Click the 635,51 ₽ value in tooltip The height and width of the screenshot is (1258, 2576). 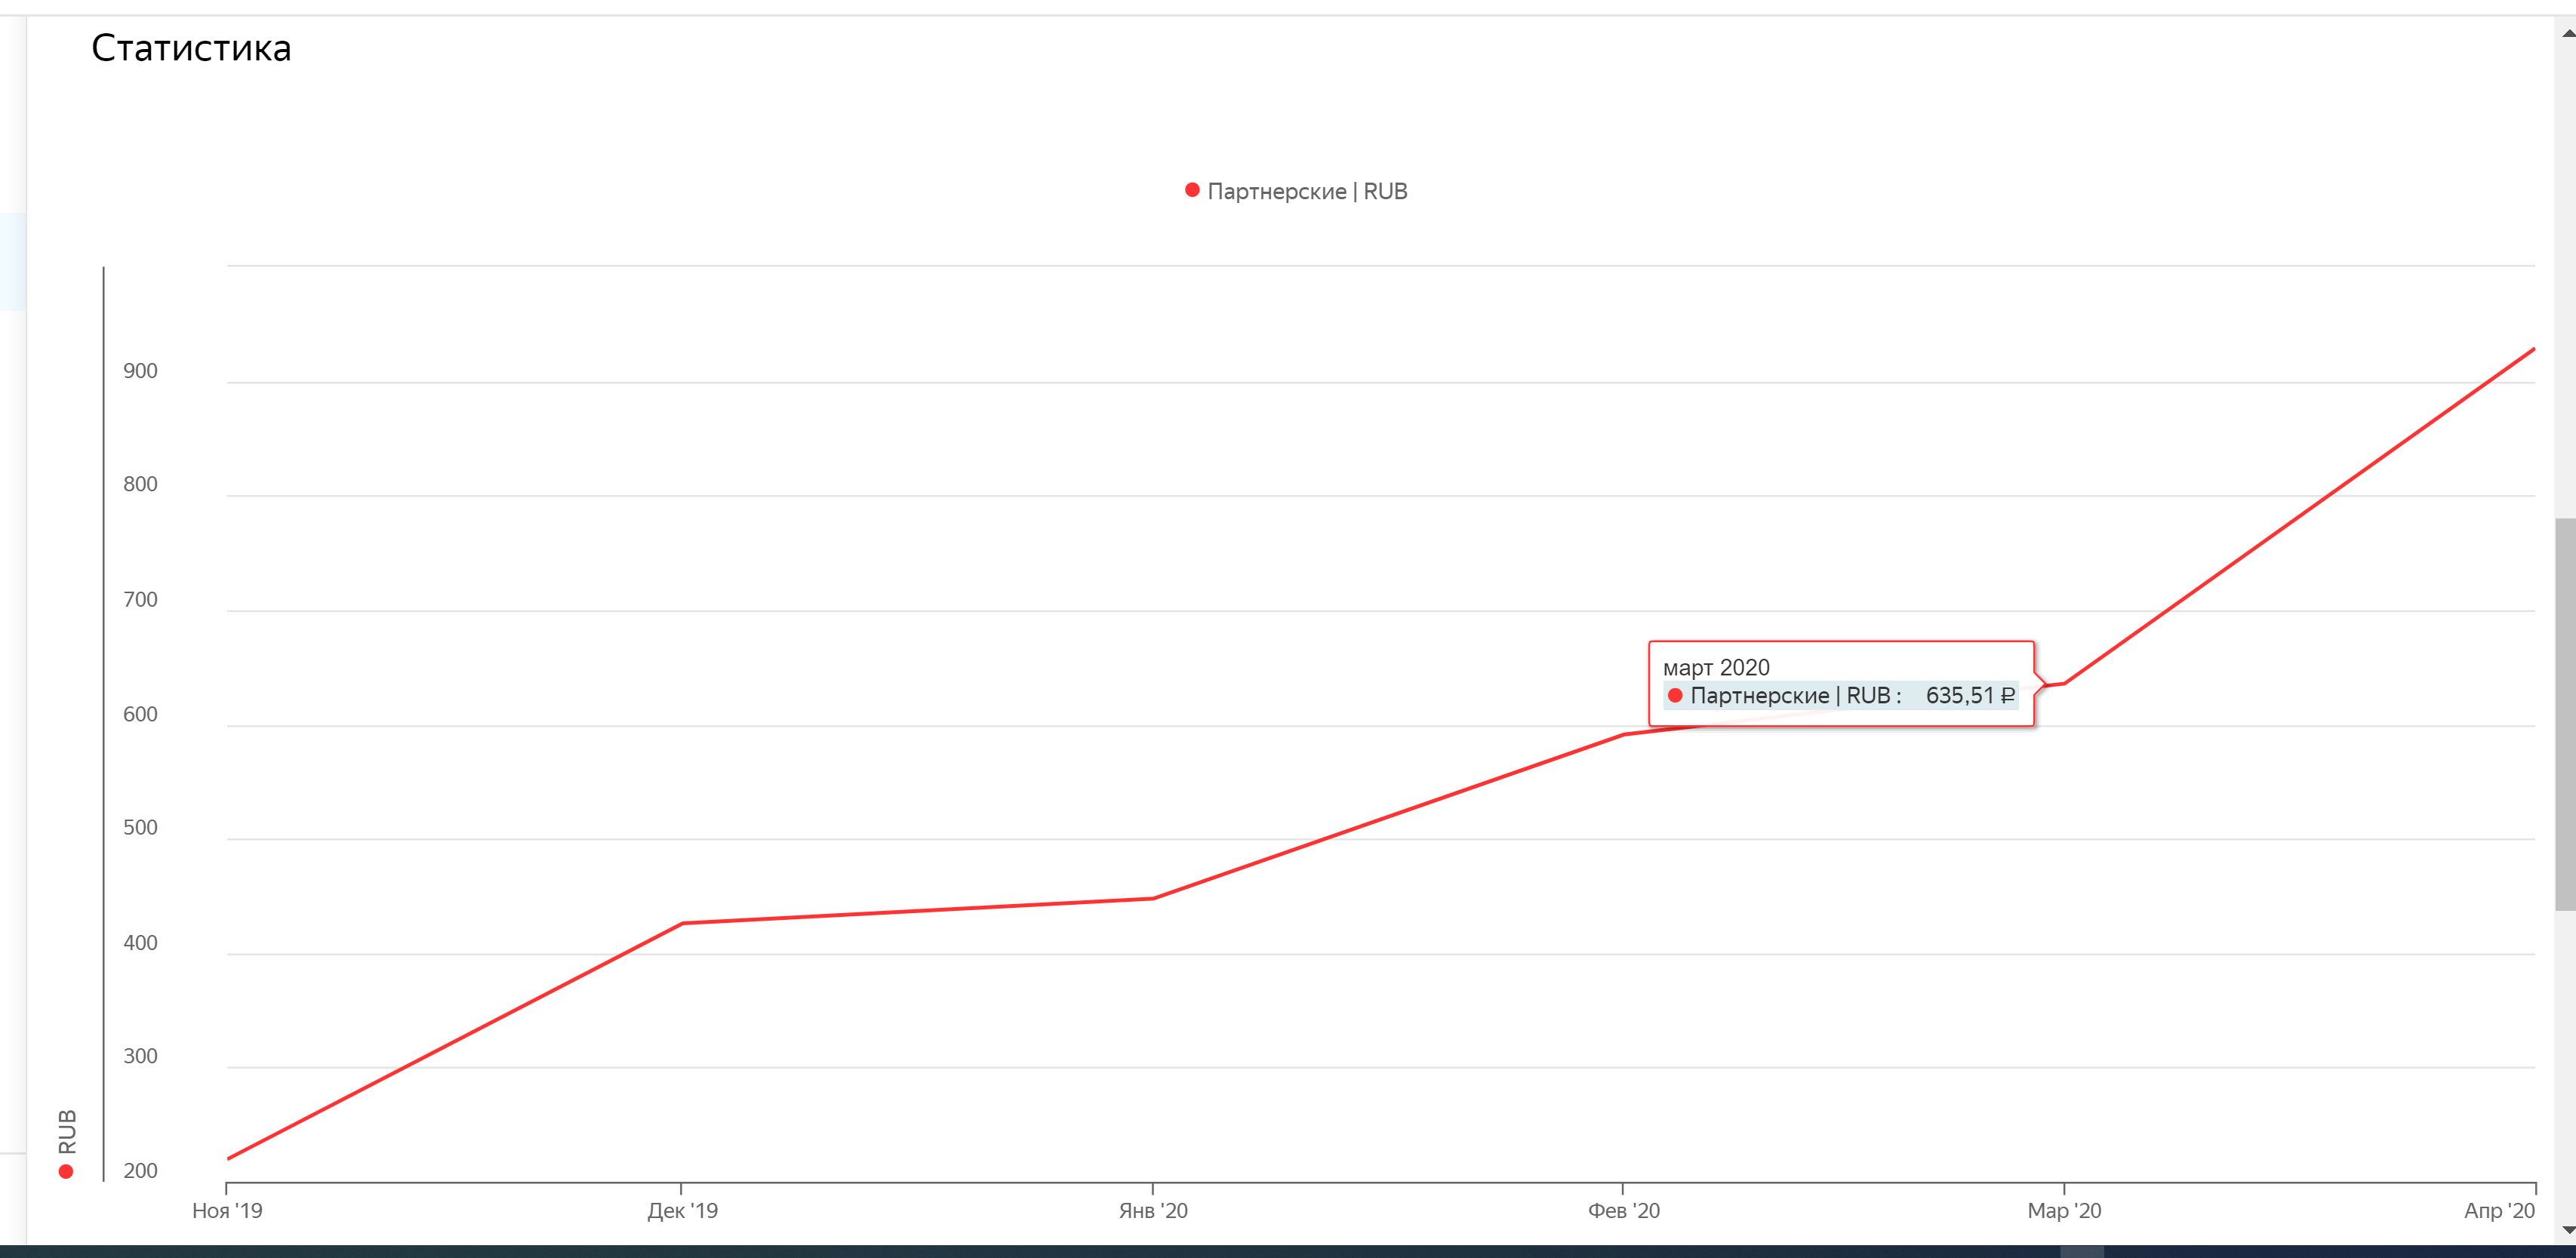coord(1969,695)
